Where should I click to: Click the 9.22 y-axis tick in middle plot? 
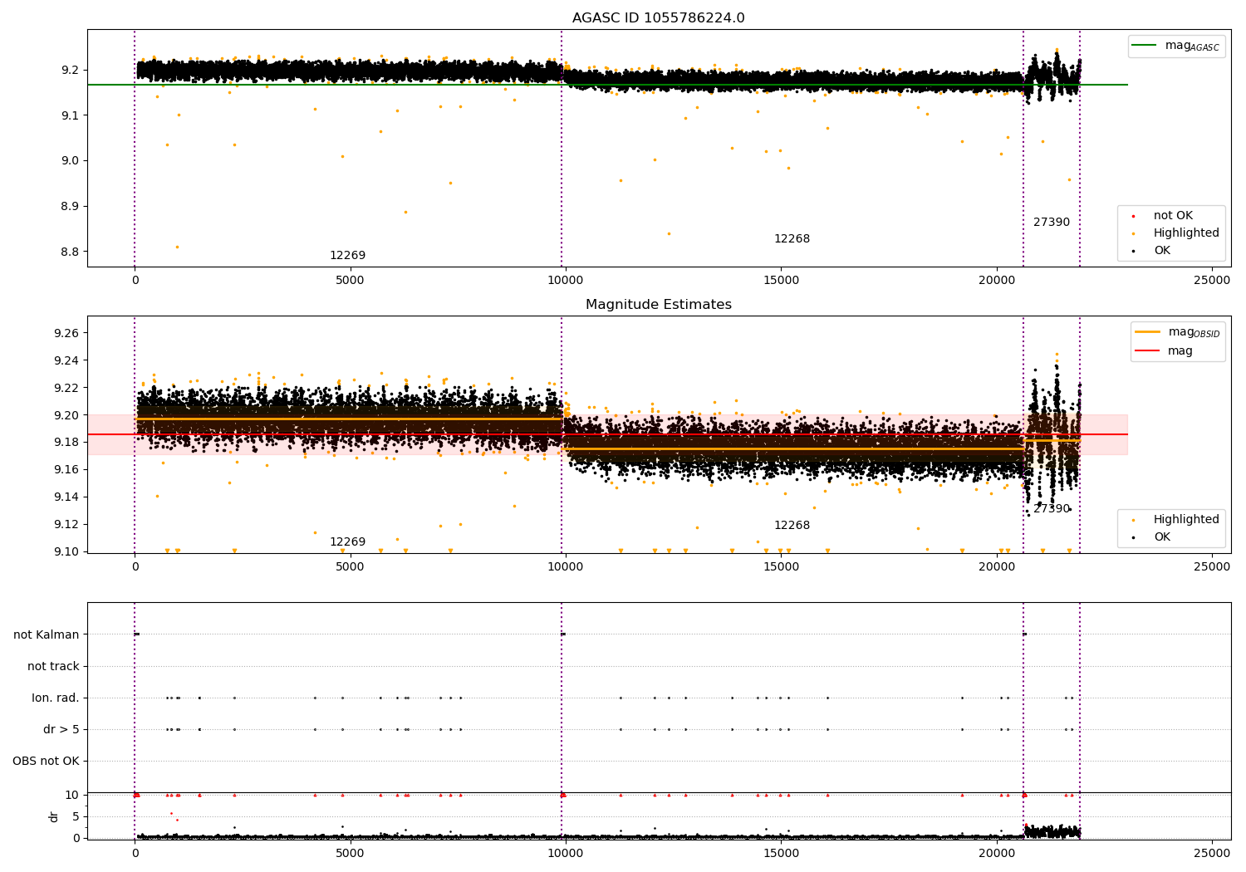click(x=66, y=389)
